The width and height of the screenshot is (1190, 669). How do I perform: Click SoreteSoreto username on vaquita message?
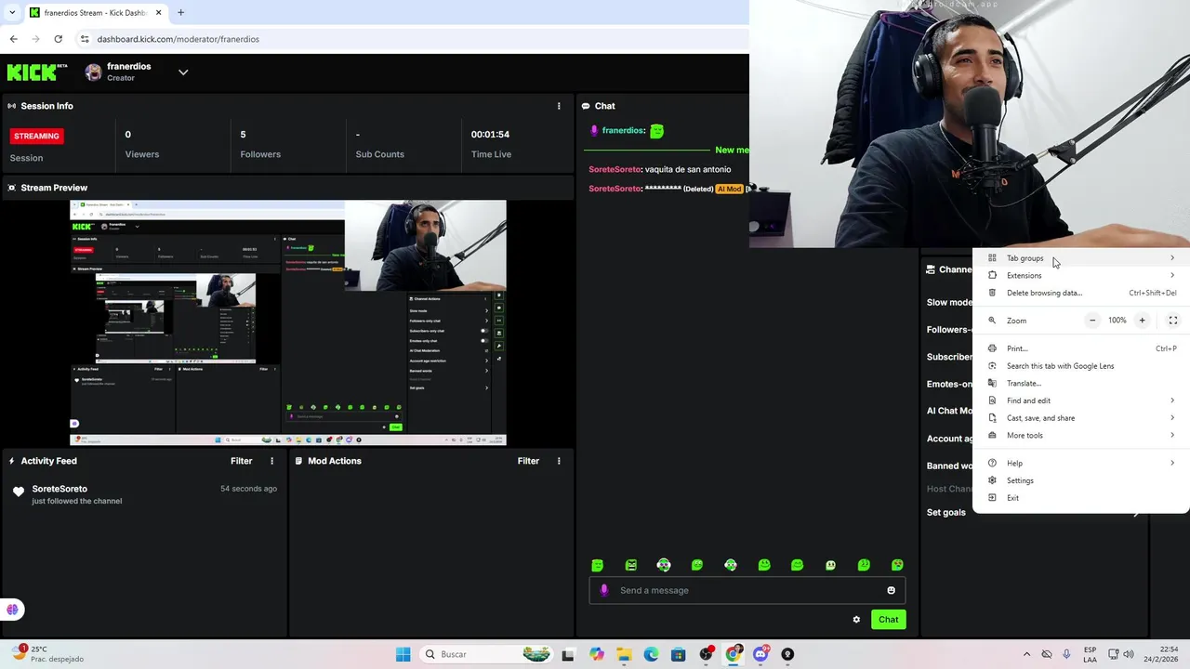point(615,169)
